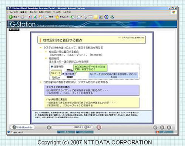Viewport: 185px width, 146px height.
Task: Click the grey Forward arrow in IE toolbar
Action: [x=23, y=17]
